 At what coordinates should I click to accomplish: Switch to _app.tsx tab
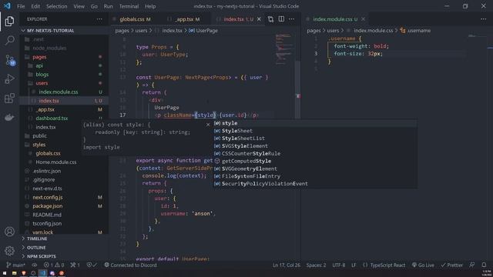[x=185, y=19]
